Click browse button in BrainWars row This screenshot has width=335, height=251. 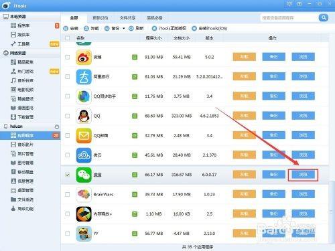[303, 194]
